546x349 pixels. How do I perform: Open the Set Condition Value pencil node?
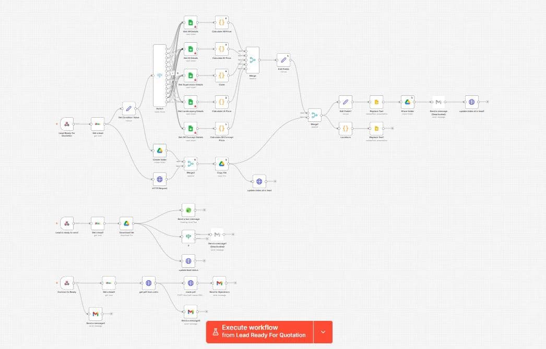[128, 108]
